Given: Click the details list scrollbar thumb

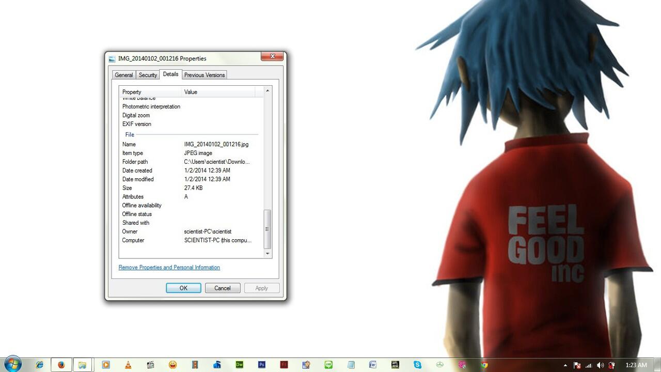Looking at the screenshot, I should pos(267,229).
